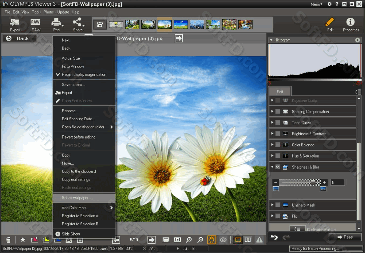
Task: Select the hand pan tool
Action: [x=212, y=240]
